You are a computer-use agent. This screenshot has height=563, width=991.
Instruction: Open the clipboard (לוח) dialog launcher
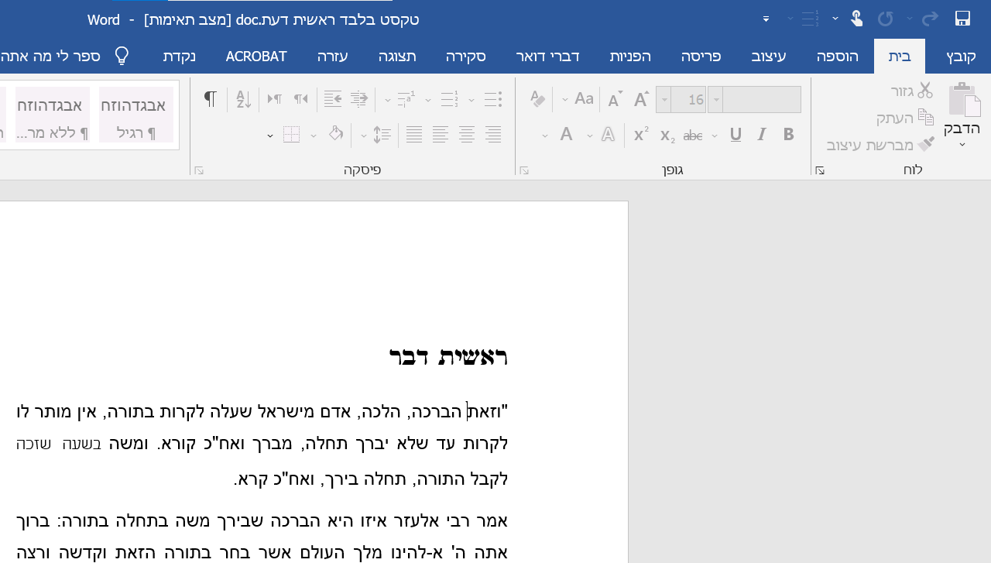pyautogui.click(x=820, y=170)
